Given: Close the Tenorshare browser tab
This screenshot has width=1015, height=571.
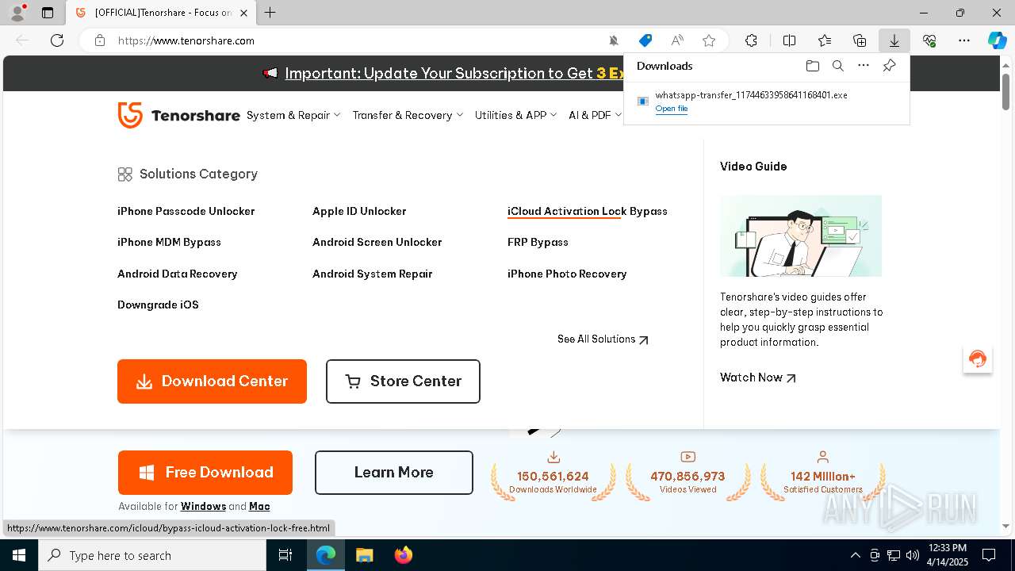Looking at the screenshot, I should (243, 13).
